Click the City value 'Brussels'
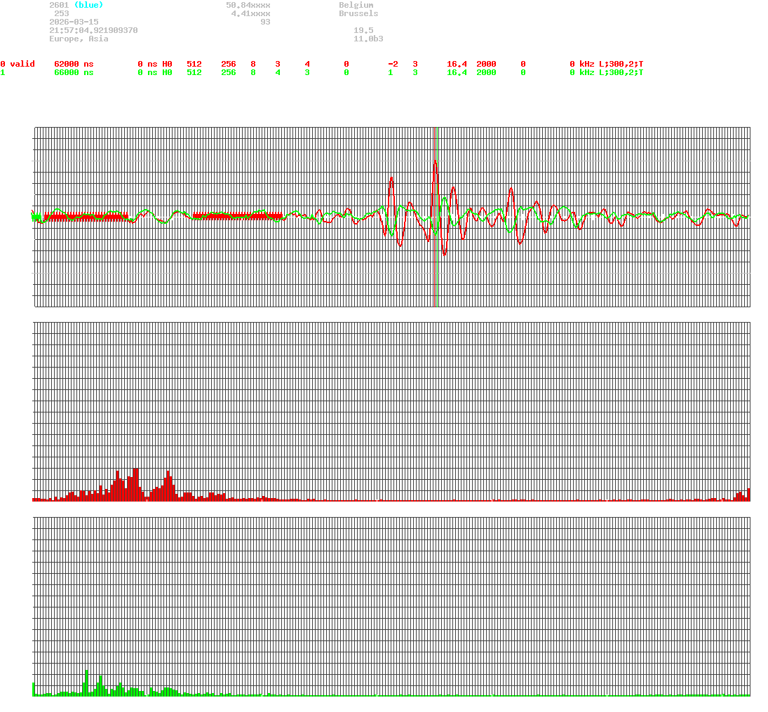768x712 pixels. pos(359,13)
